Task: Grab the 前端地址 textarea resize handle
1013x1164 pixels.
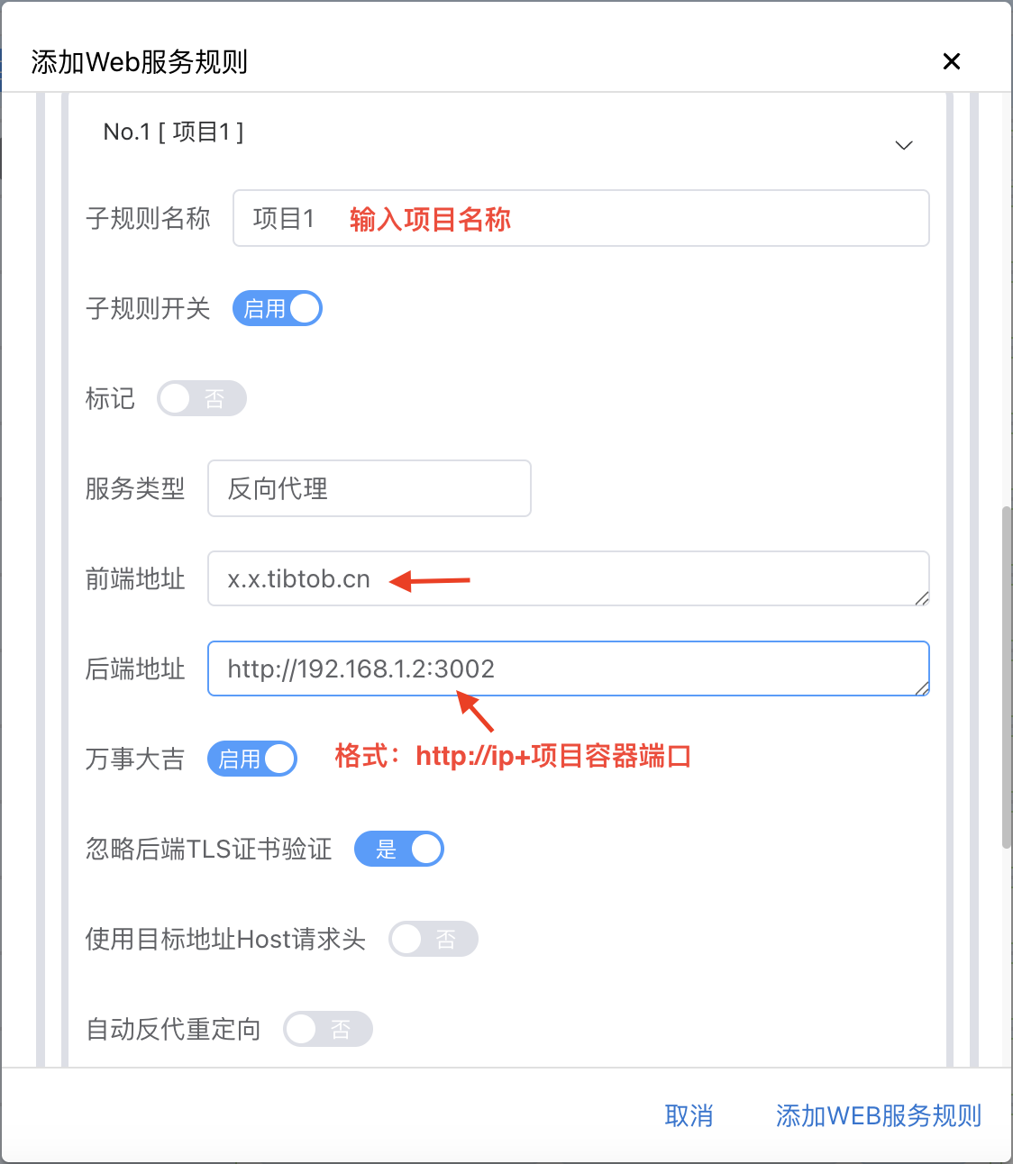Action: tap(922, 598)
